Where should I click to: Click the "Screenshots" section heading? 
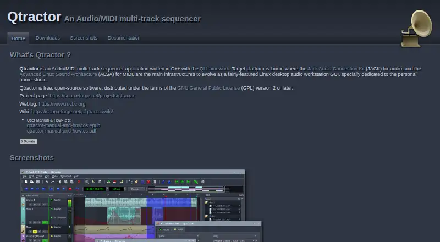tap(32, 158)
